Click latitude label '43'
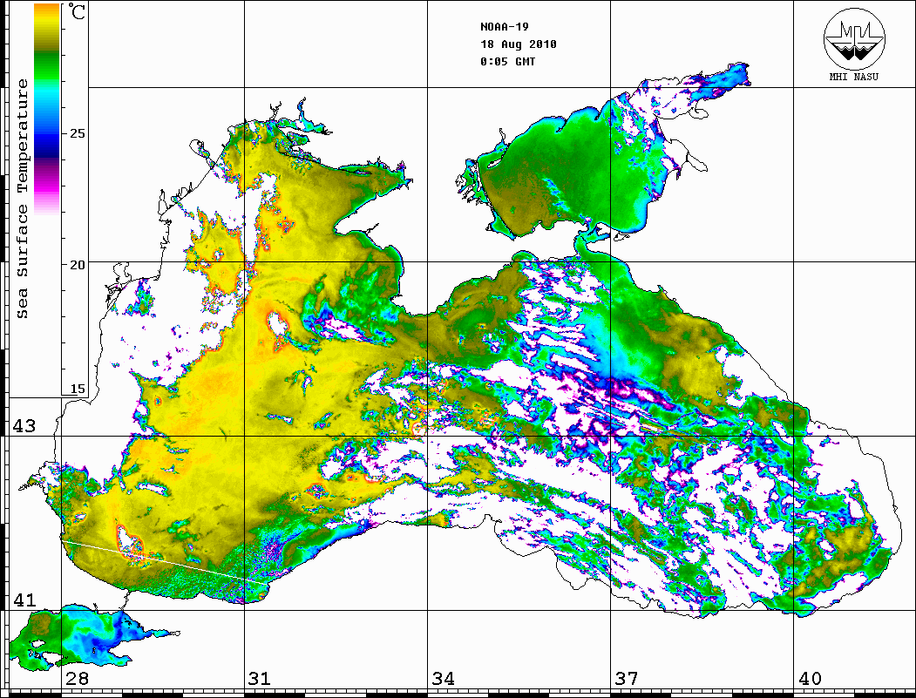Viewport: 916px width, 698px height. 24,426
